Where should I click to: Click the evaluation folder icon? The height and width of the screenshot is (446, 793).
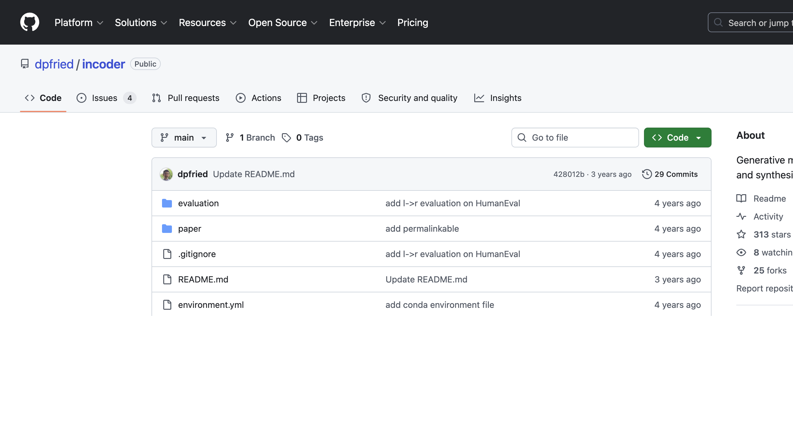click(167, 203)
